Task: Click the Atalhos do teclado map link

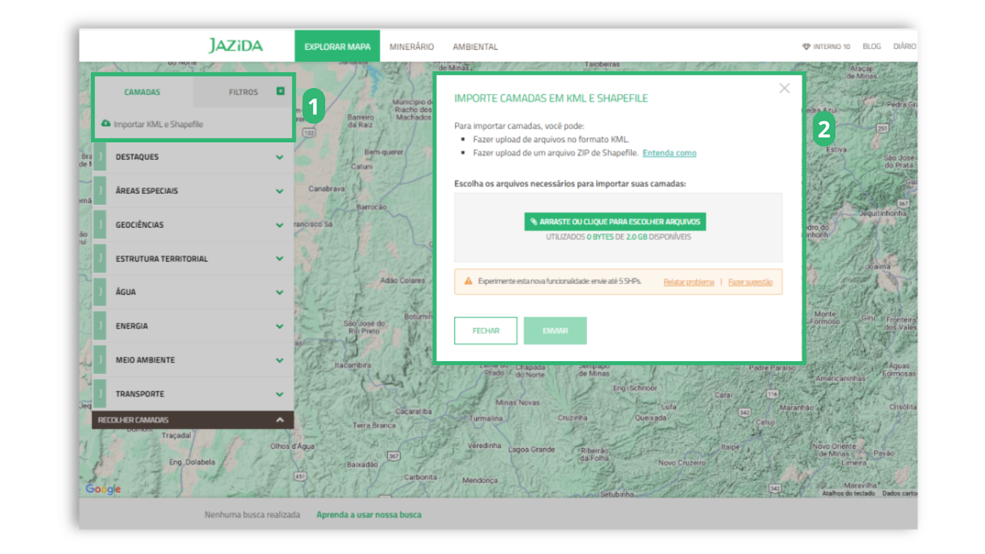Action: click(x=848, y=493)
